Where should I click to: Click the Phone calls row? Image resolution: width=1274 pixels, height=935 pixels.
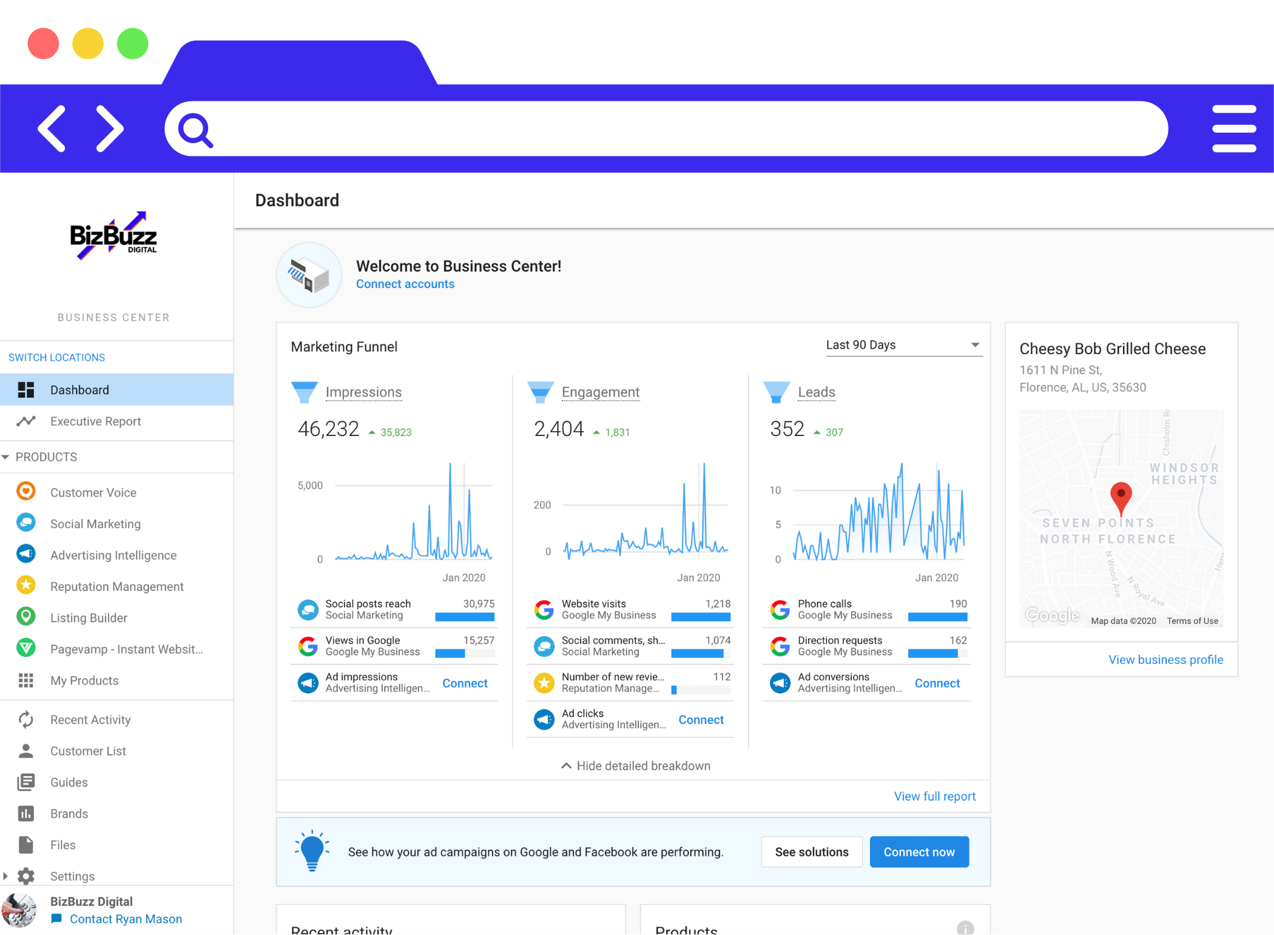click(x=867, y=609)
